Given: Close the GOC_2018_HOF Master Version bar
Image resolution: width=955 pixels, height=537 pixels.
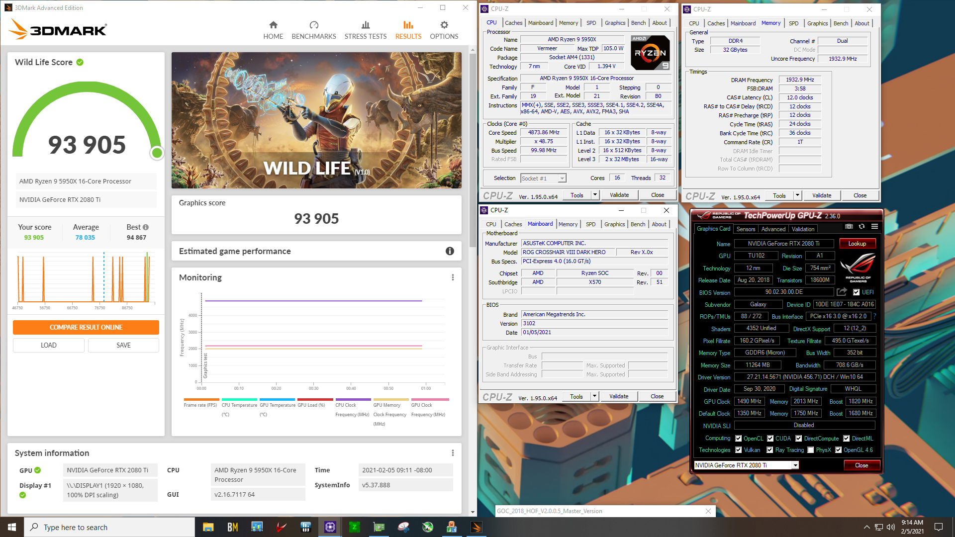Looking at the screenshot, I should (x=708, y=511).
